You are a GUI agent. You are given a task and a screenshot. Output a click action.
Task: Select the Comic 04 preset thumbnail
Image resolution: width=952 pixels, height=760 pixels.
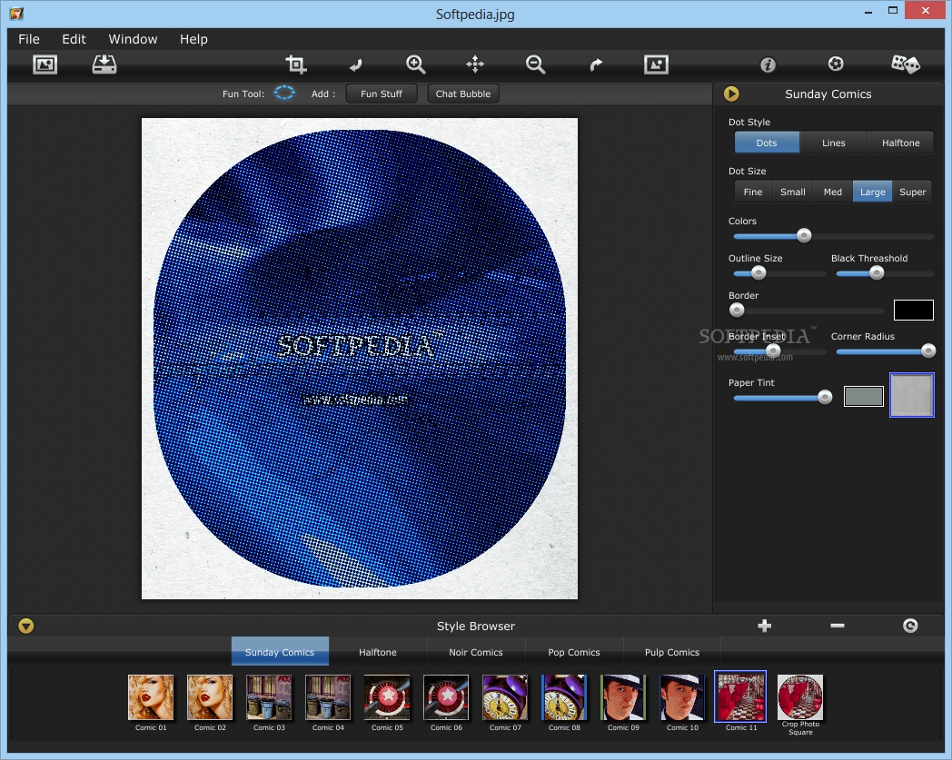tap(328, 697)
